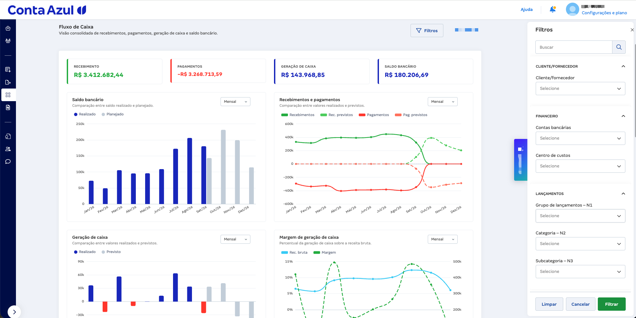This screenshot has width=636, height=318.
Task: Click the list-with-sparkle sidebar icon
Action: tap(8, 70)
